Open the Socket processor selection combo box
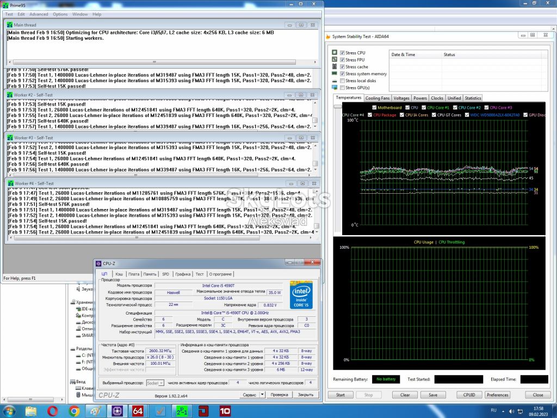 point(155,383)
